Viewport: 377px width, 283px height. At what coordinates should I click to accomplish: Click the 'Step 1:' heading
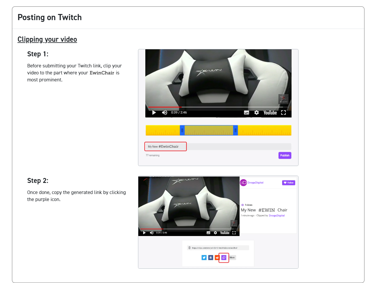pyautogui.click(x=38, y=54)
